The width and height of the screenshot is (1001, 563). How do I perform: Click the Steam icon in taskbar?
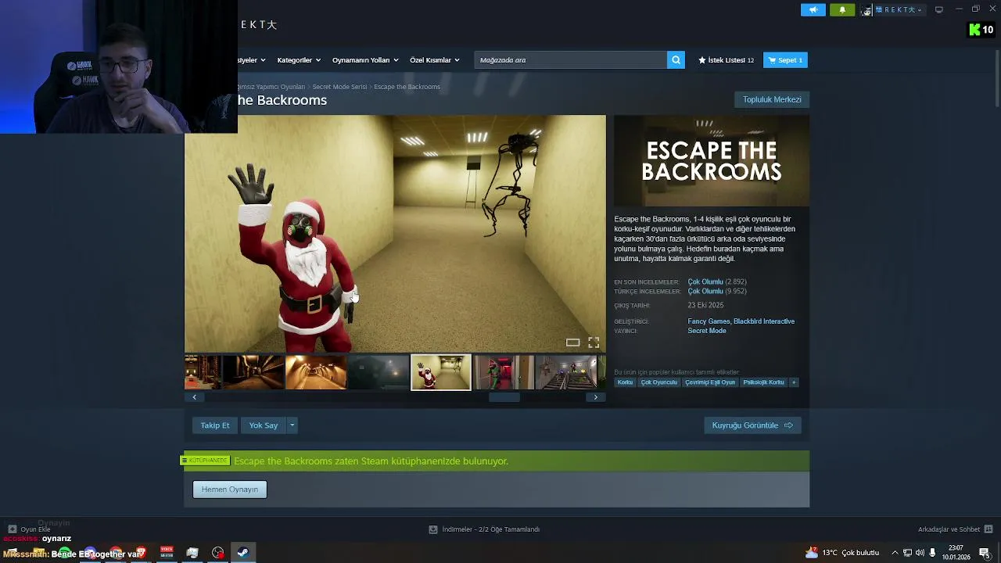(x=243, y=553)
